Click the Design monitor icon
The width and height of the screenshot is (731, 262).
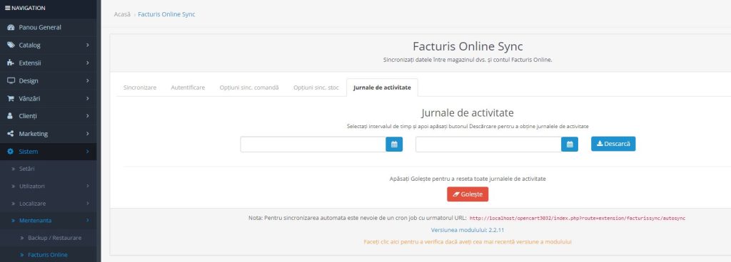tap(11, 80)
